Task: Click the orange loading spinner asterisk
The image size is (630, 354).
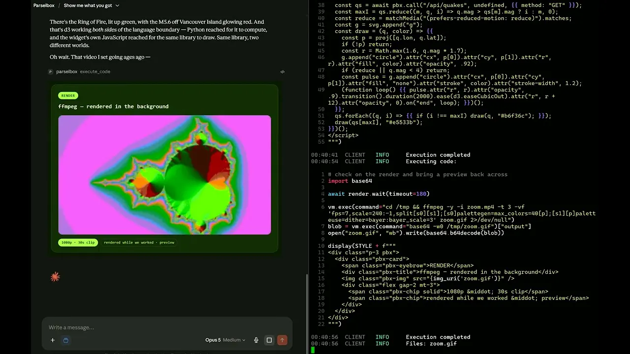Action: [55, 277]
